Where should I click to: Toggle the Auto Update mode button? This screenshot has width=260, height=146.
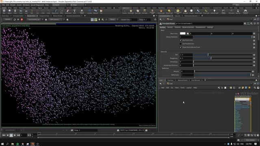pos(250,140)
